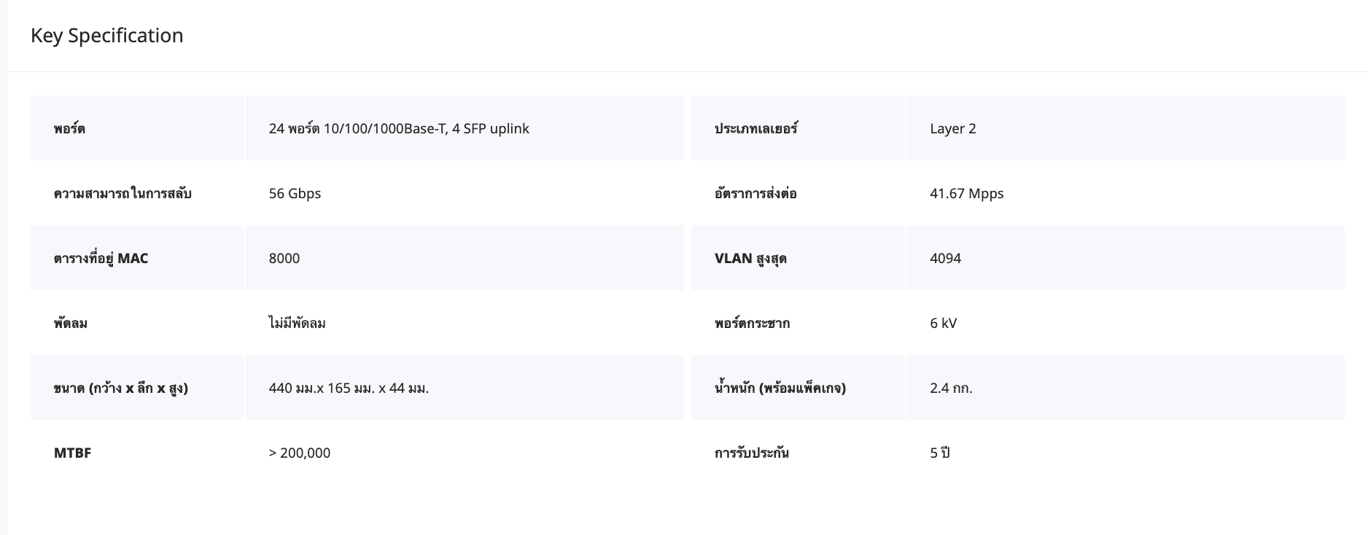Select the 41.67 Mpps value

[966, 193]
